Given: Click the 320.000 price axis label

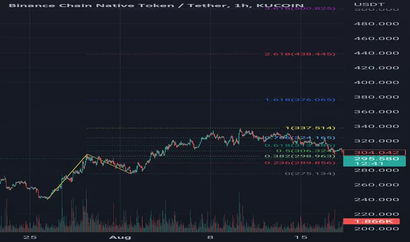Looking at the screenshot, I should pos(377,141).
